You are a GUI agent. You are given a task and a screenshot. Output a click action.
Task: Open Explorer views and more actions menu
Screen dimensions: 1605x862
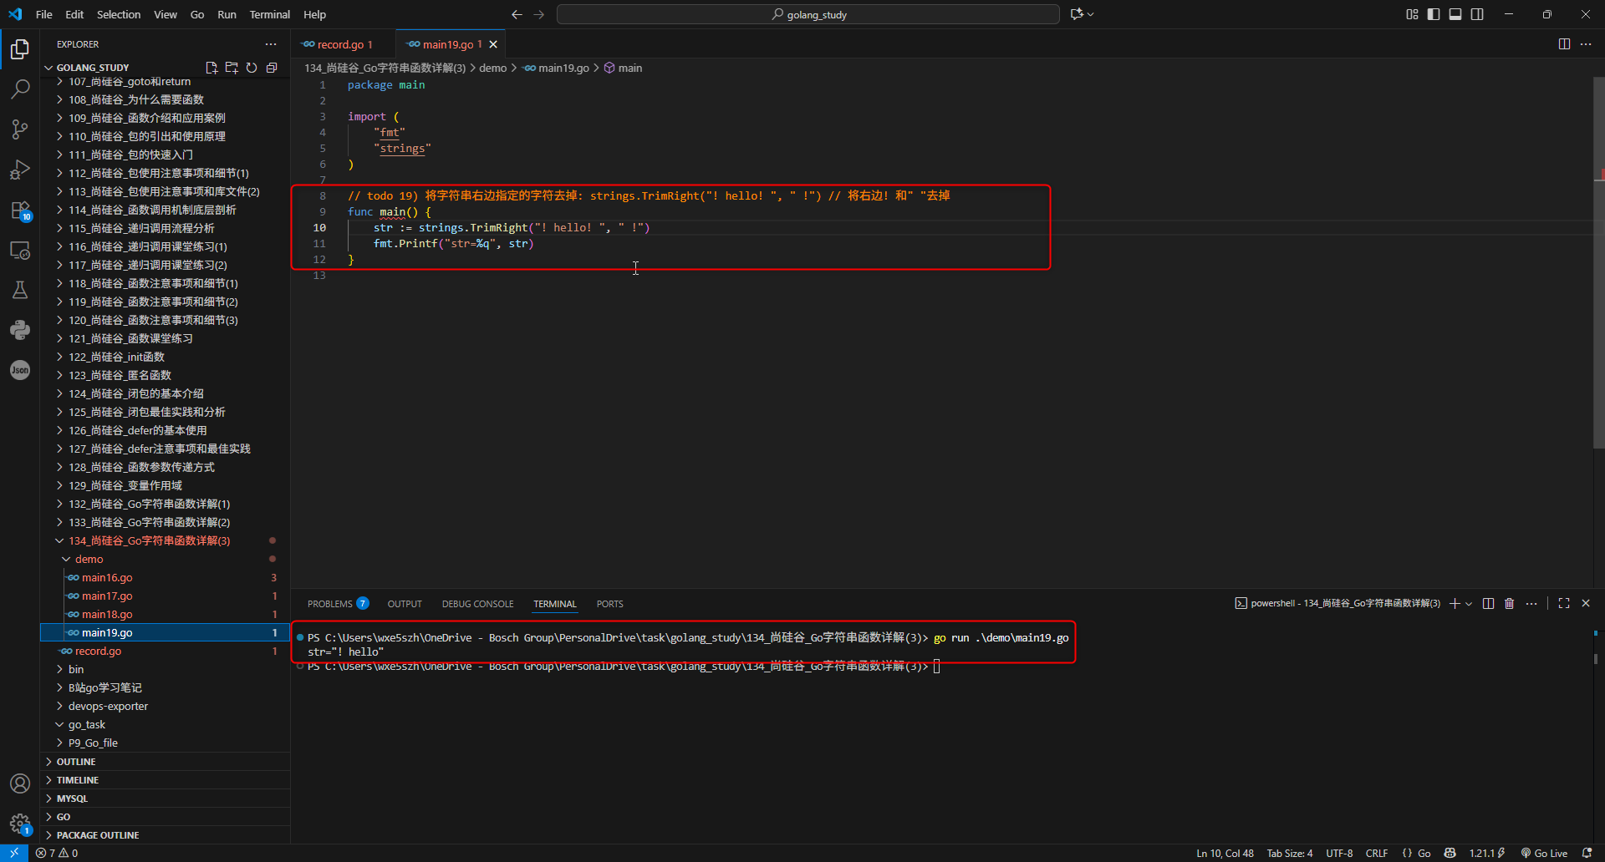(x=271, y=44)
